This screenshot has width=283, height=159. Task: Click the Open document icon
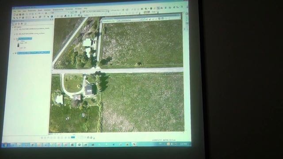tap(17, 15)
